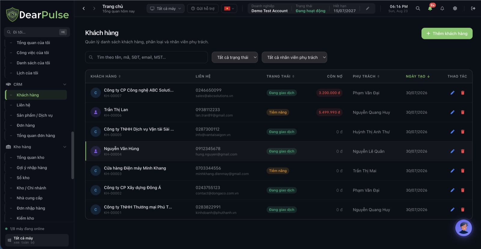481x249 pixels.
Task: Open Tổng quan đơn hàng sidebar link
Action: [x=36, y=135]
